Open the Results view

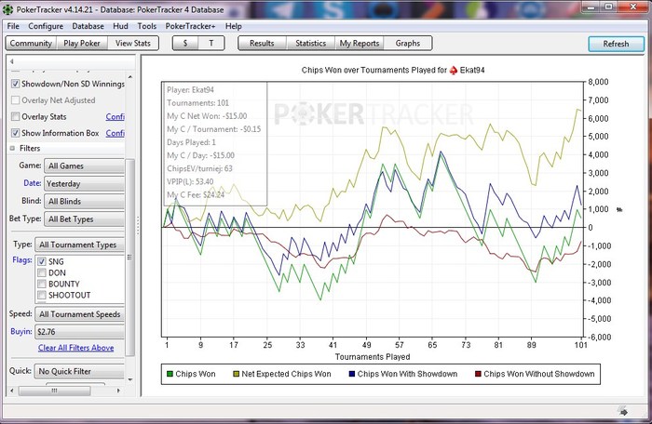tap(262, 43)
